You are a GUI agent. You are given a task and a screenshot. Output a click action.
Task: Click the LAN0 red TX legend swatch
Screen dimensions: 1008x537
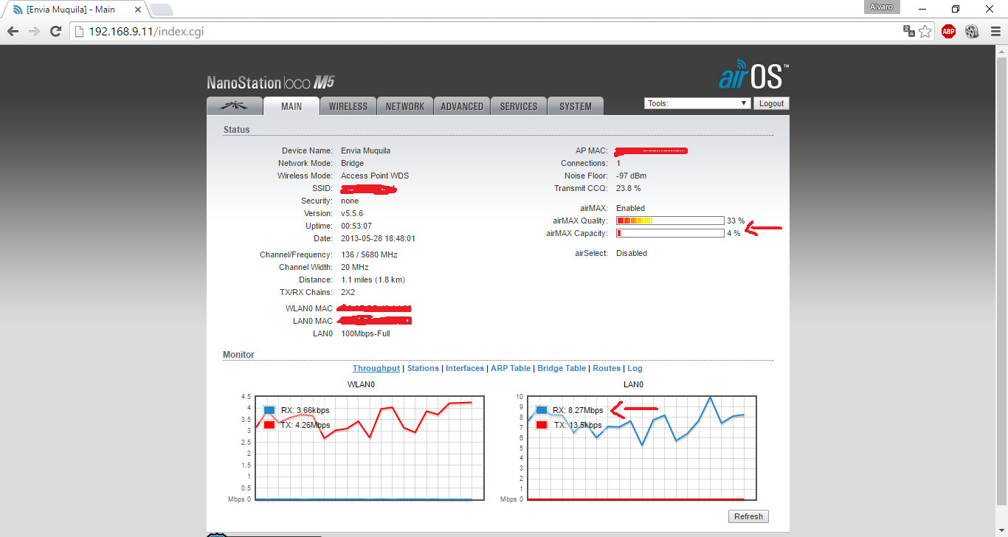[x=542, y=425]
